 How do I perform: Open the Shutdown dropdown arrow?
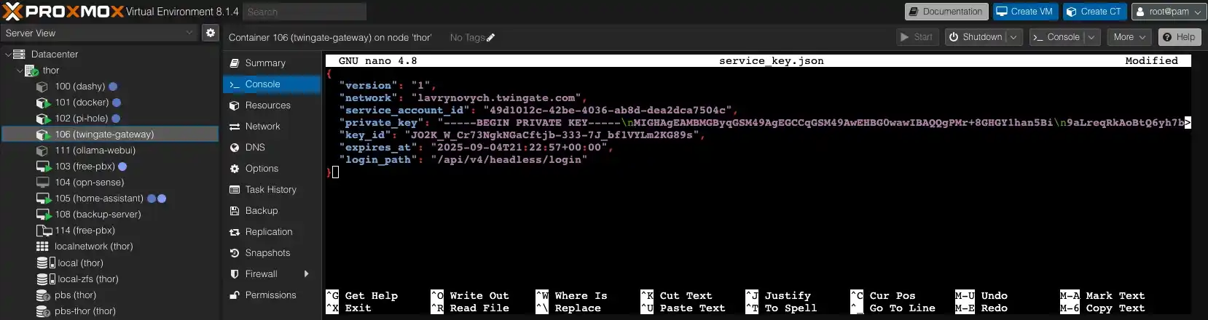tap(1013, 37)
